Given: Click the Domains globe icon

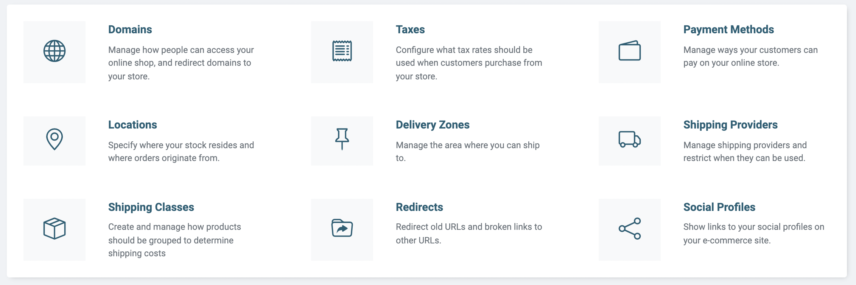Looking at the screenshot, I should point(54,51).
